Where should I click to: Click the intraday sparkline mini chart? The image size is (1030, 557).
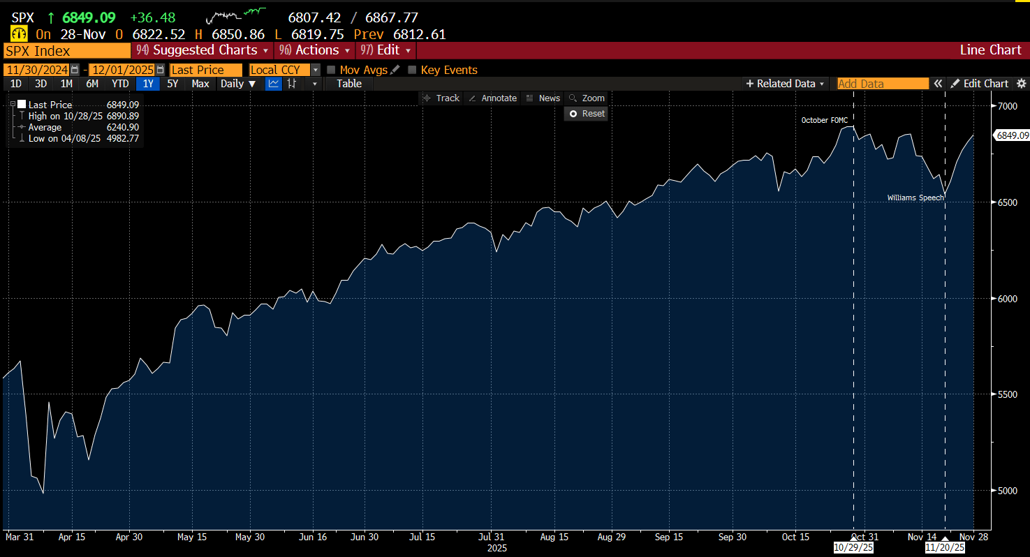[x=235, y=15]
